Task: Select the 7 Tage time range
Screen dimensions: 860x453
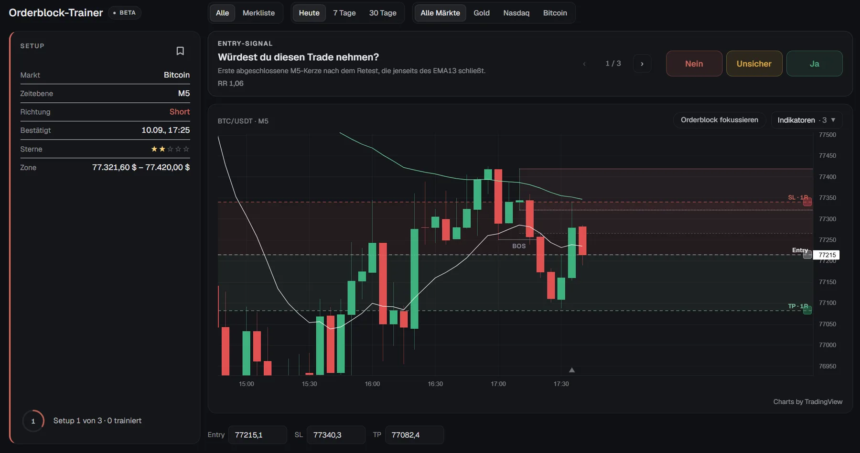Action: (x=344, y=13)
